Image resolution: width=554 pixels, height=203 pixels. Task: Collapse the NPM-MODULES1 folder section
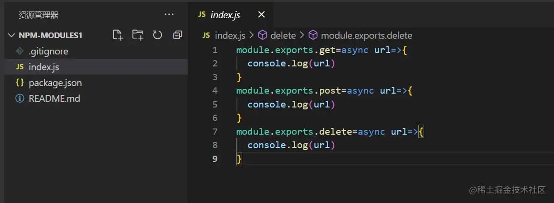(x=11, y=35)
